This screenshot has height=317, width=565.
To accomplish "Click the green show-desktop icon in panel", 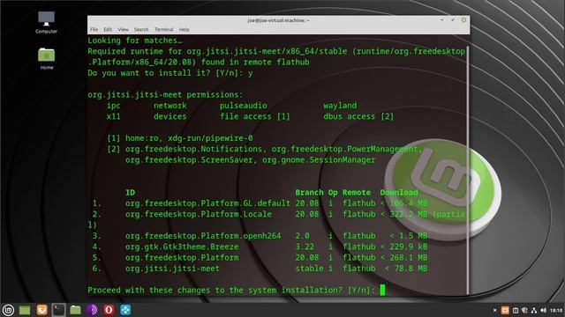I will (25, 310).
